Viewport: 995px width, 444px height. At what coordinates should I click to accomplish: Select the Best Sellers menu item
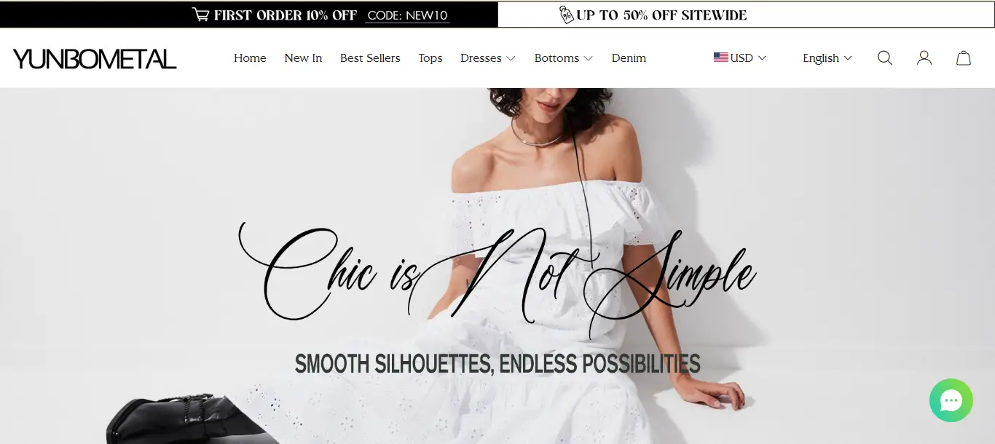tap(370, 58)
